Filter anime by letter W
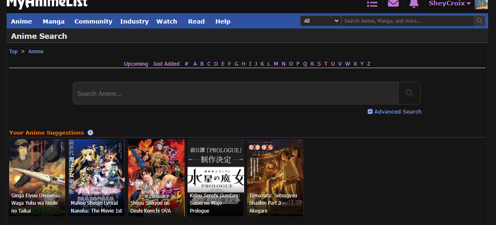Screen dimensions: 496x225 348,64
